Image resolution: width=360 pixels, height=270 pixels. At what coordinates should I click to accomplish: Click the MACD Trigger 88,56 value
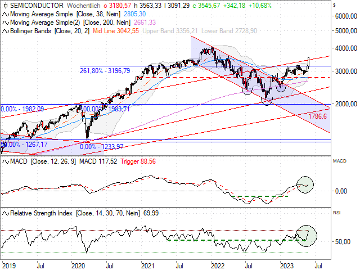[x=138, y=161]
